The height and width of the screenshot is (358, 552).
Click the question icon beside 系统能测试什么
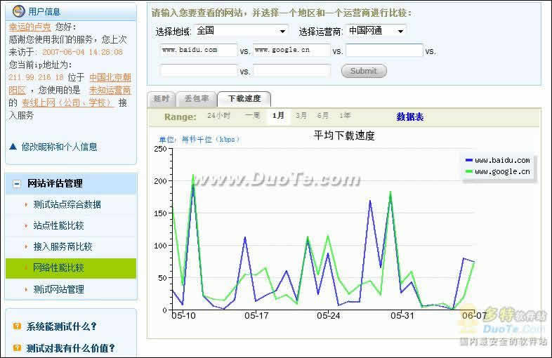click(x=17, y=326)
